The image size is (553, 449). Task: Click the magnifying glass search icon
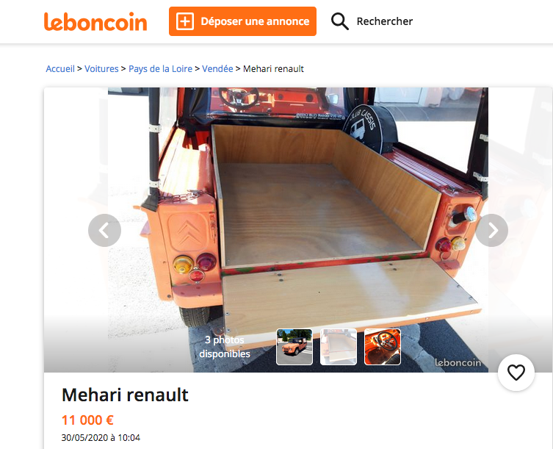point(339,21)
